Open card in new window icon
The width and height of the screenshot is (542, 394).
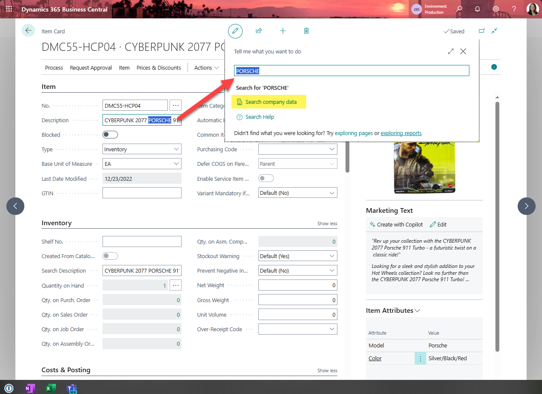click(482, 31)
